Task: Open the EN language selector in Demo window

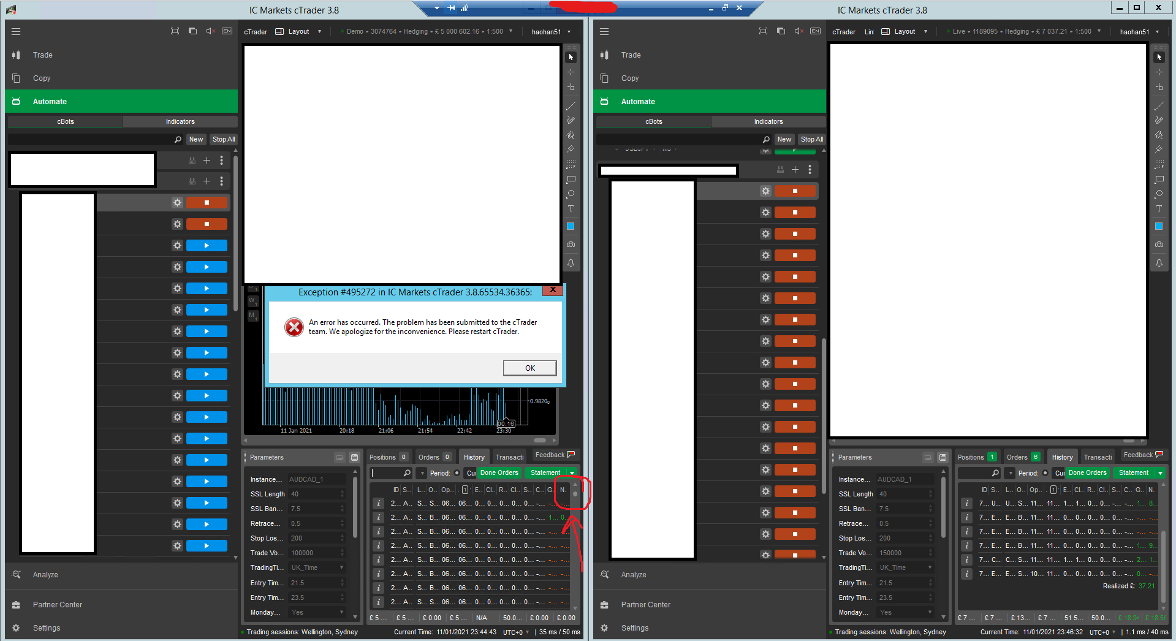Action: 227,31
